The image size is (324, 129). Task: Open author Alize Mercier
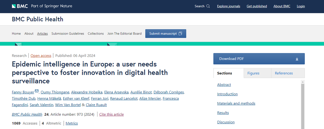tap(150, 98)
